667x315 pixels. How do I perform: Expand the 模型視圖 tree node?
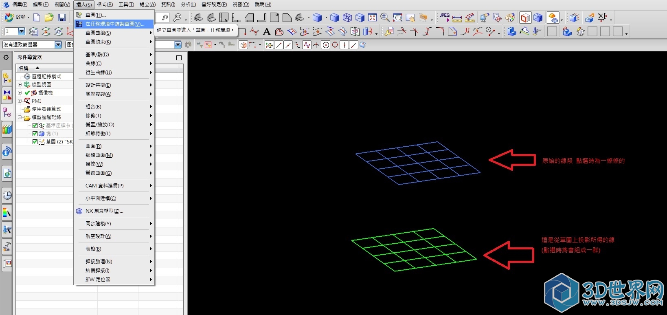20,85
